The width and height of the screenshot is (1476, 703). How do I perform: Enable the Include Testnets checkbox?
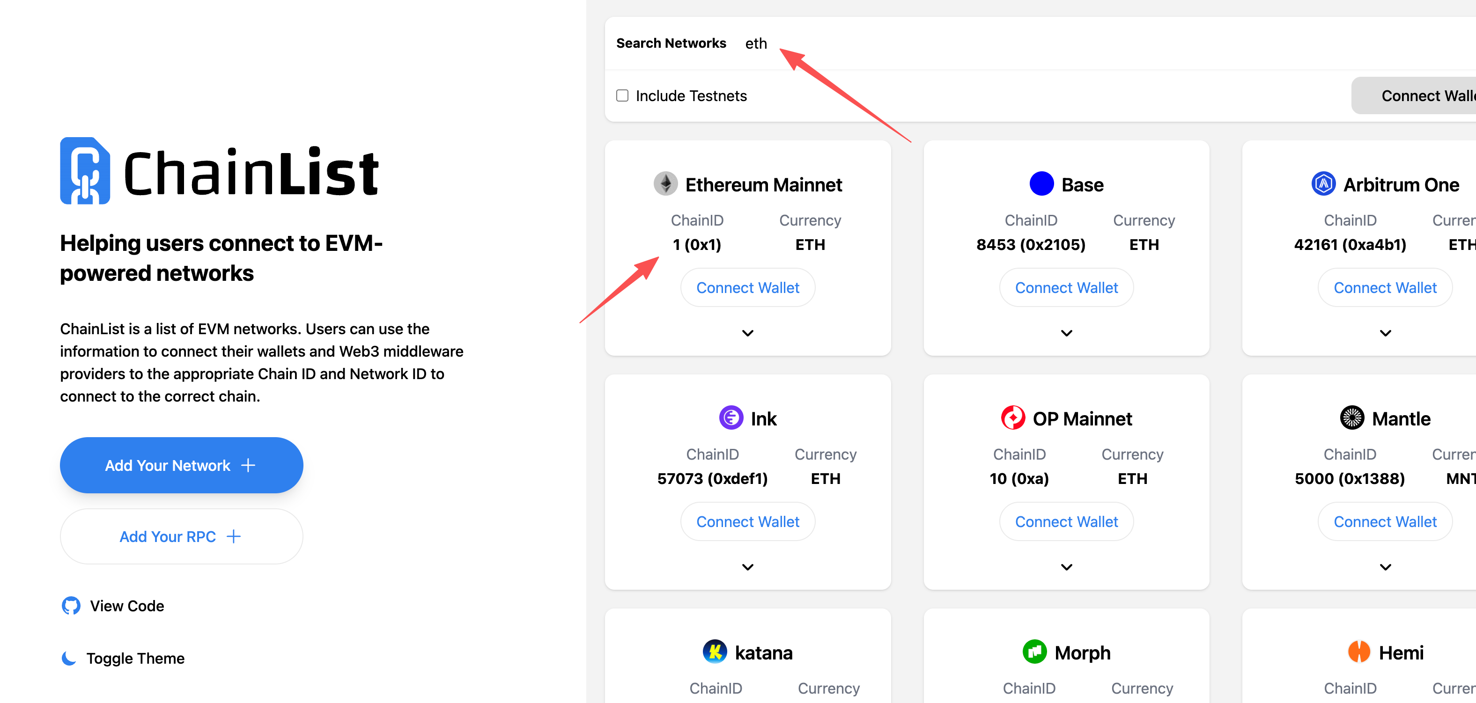[622, 95]
